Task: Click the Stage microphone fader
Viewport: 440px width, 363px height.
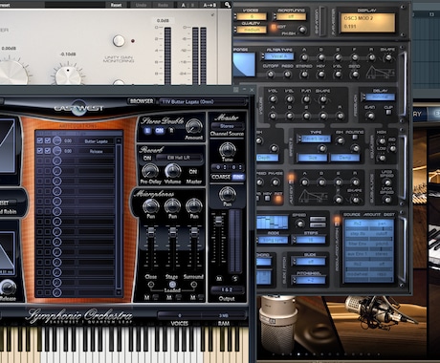Action: tap(172, 232)
